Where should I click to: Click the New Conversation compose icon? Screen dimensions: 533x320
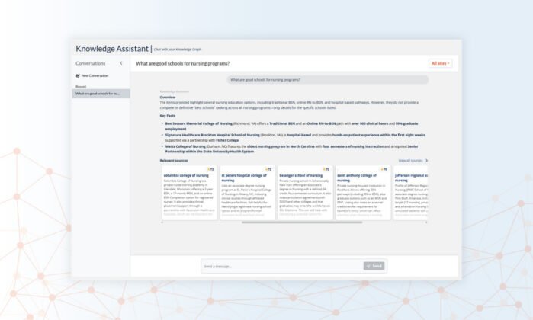click(78, 75)
